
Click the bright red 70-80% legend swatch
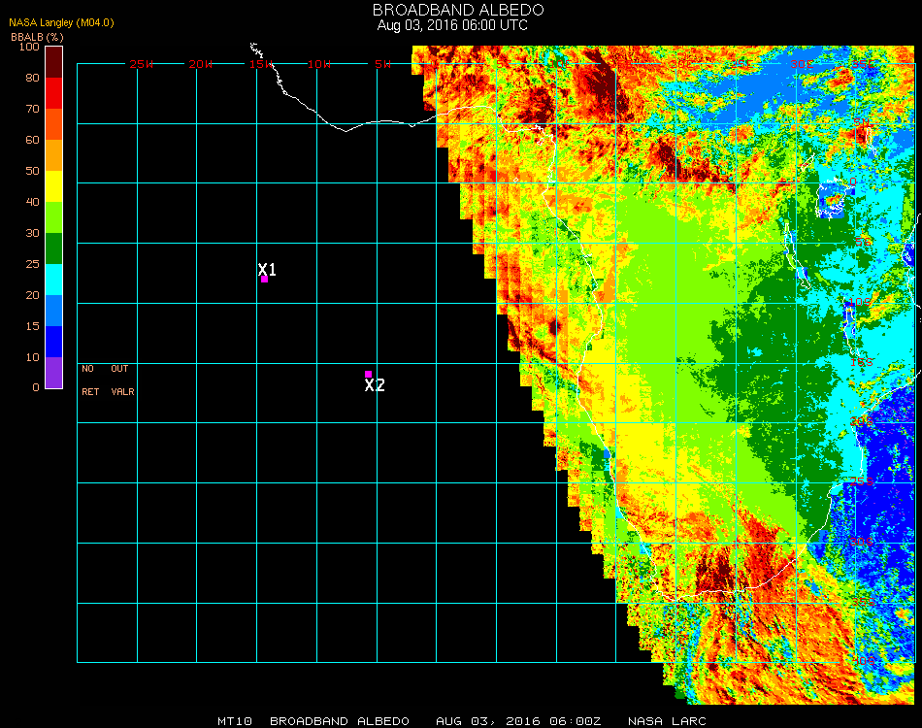click(54, 93)
